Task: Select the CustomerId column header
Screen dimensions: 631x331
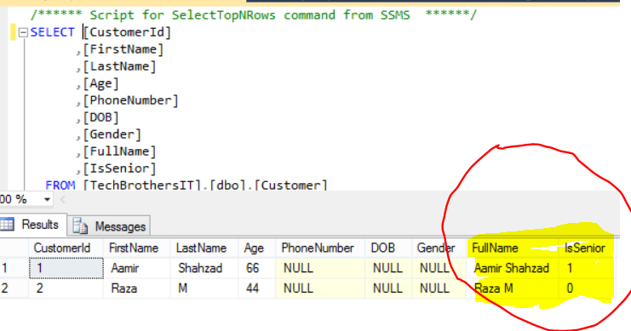Action: tap(66, 248)
